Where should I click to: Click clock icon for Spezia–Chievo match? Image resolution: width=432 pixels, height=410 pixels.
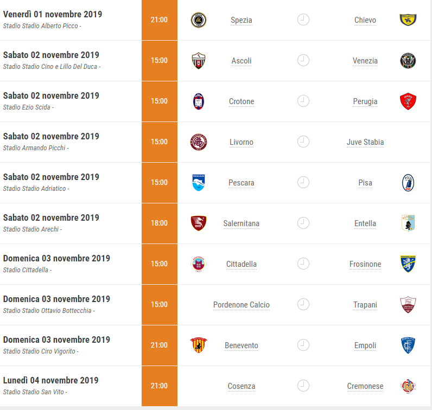pyautogui.click(x=303, y=20)
